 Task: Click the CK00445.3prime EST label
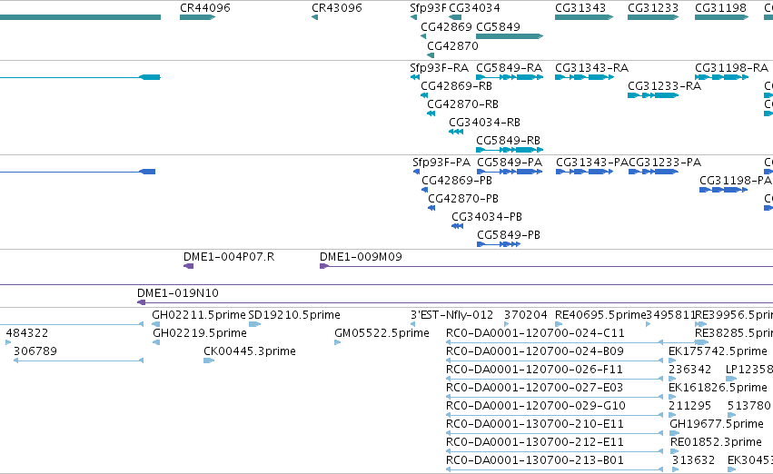250,351
